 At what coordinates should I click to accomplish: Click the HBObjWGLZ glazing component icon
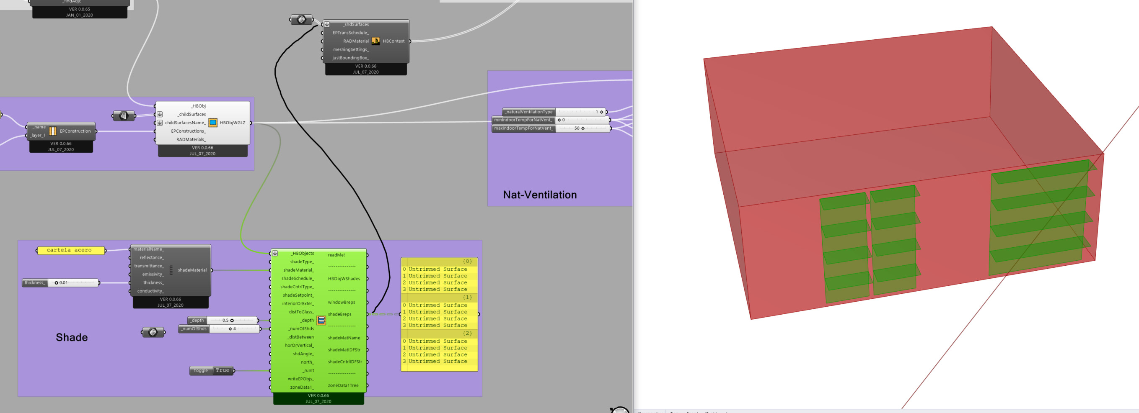coord(213,123)
